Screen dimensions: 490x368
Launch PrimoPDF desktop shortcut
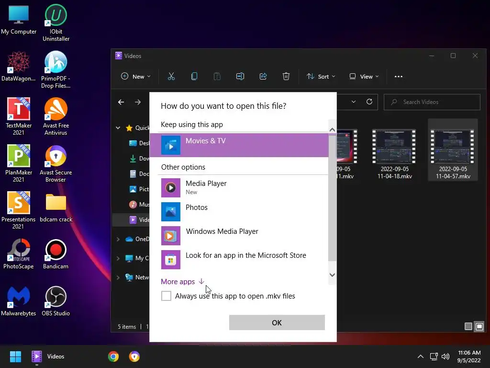click(x=56, y=70)
